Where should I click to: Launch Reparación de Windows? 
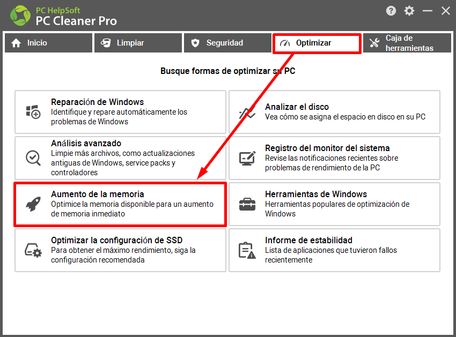[120, 112]
